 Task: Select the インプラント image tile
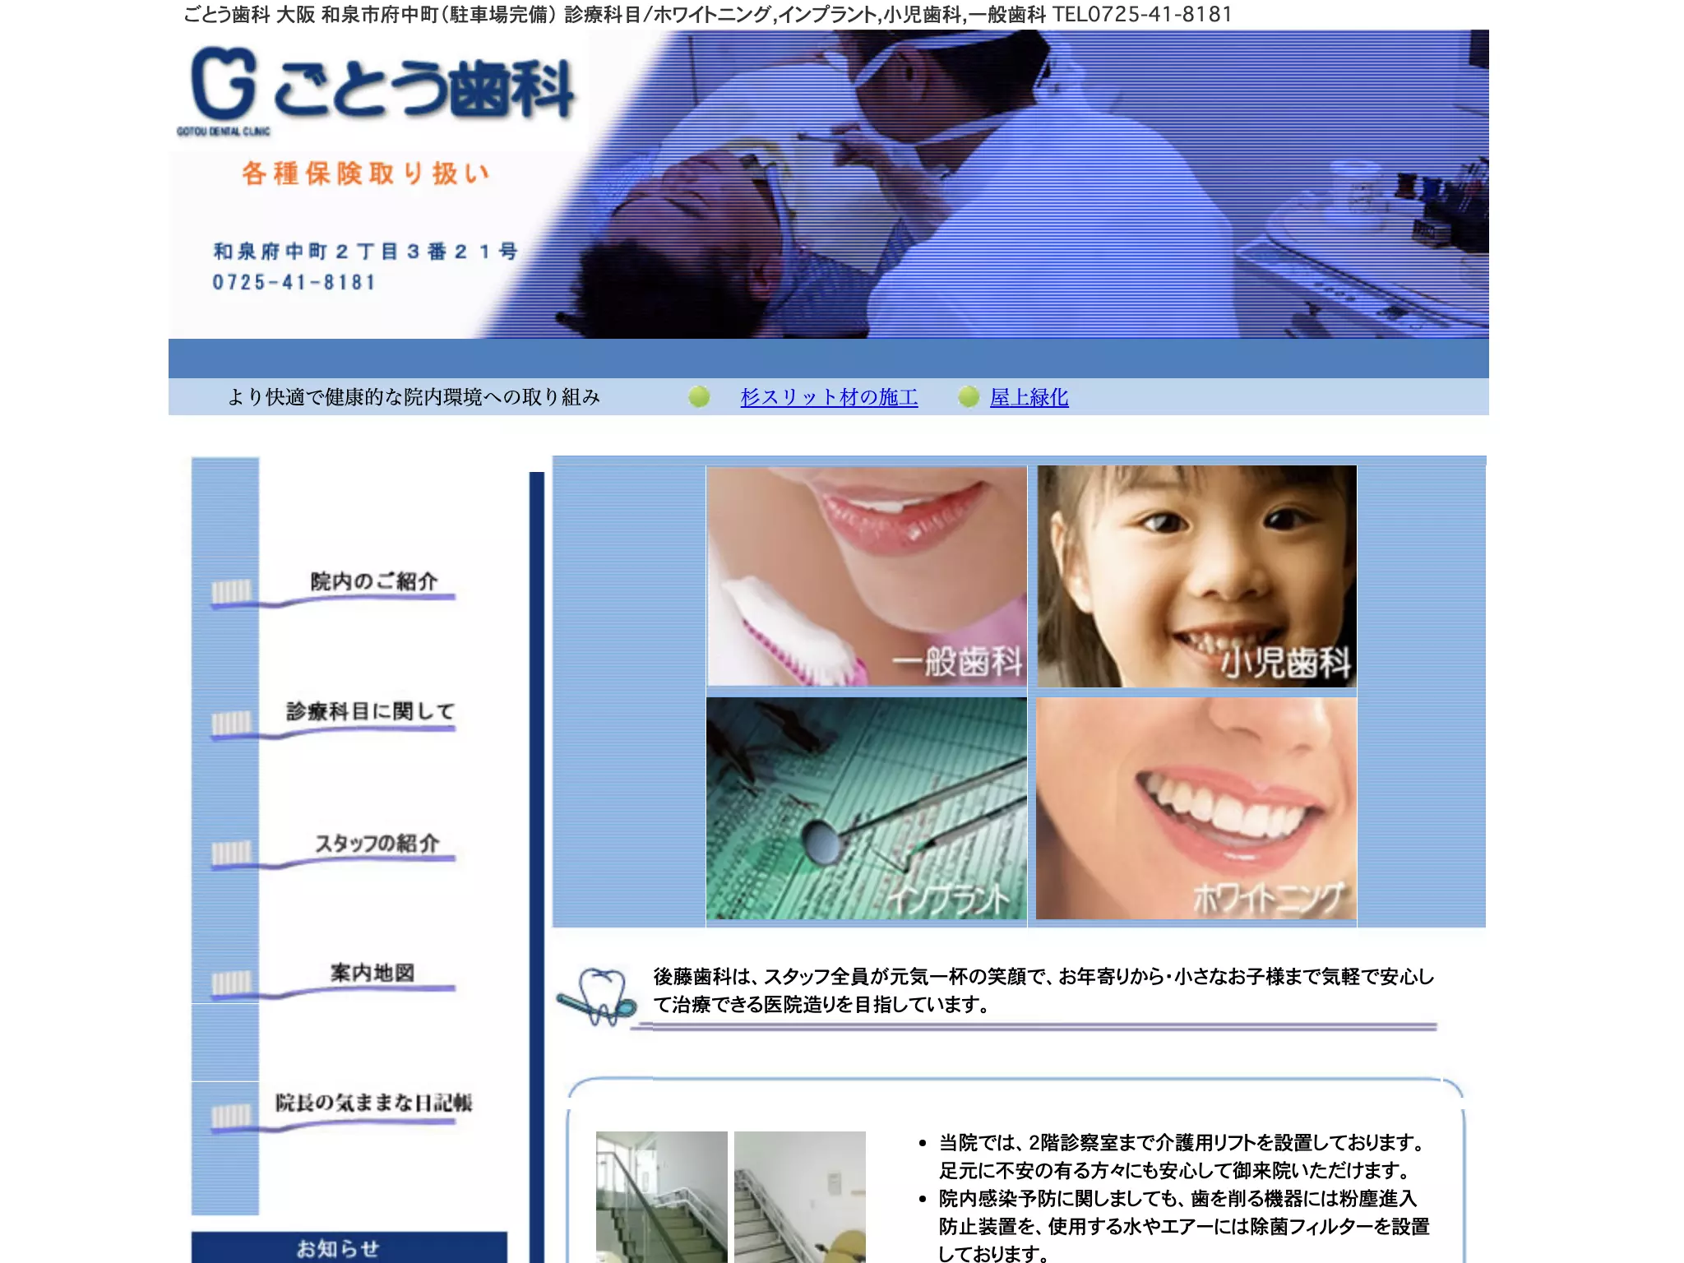(867, 808)
